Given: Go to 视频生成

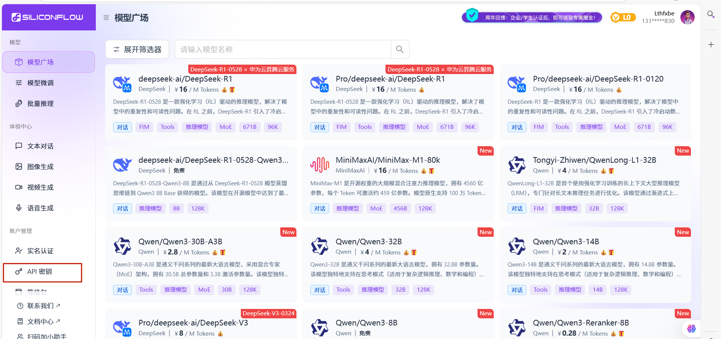Looking at the screenshot, I should click(48, 187).
